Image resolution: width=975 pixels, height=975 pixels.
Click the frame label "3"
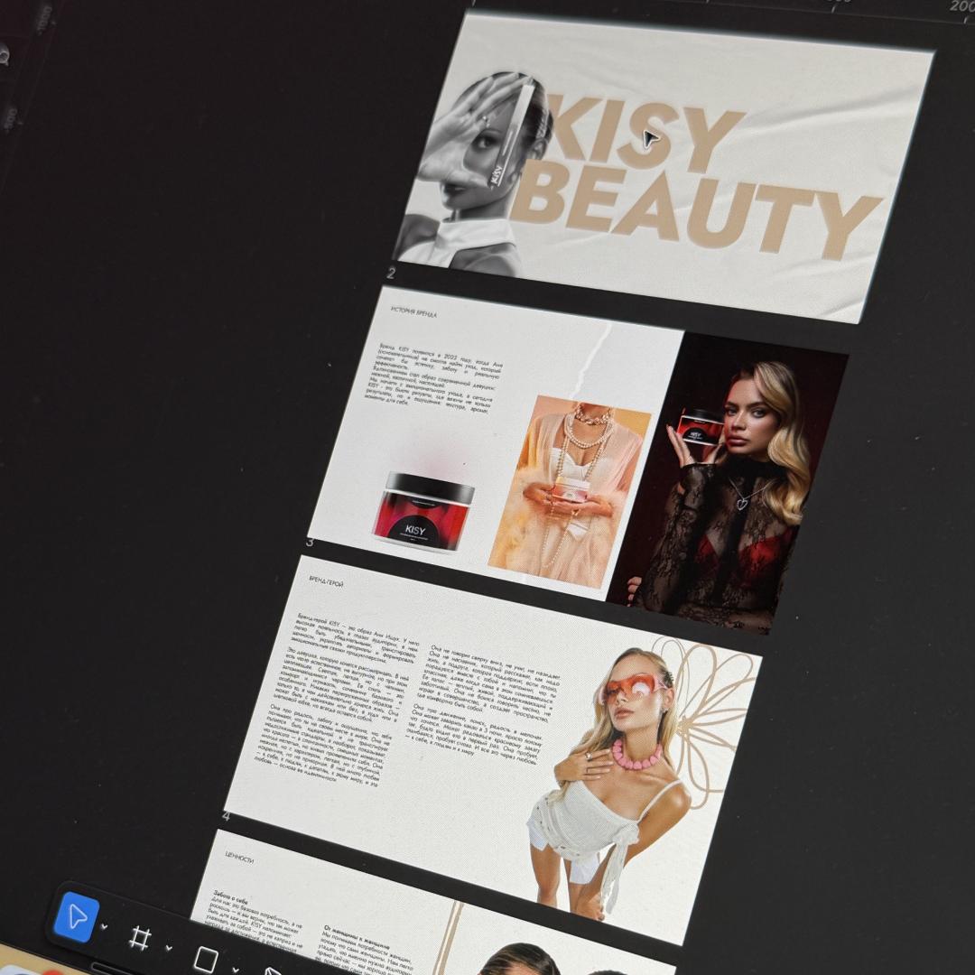310,543
